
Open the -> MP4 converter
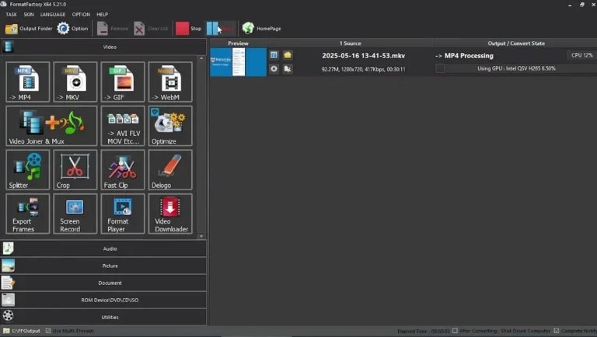point(28,82)
